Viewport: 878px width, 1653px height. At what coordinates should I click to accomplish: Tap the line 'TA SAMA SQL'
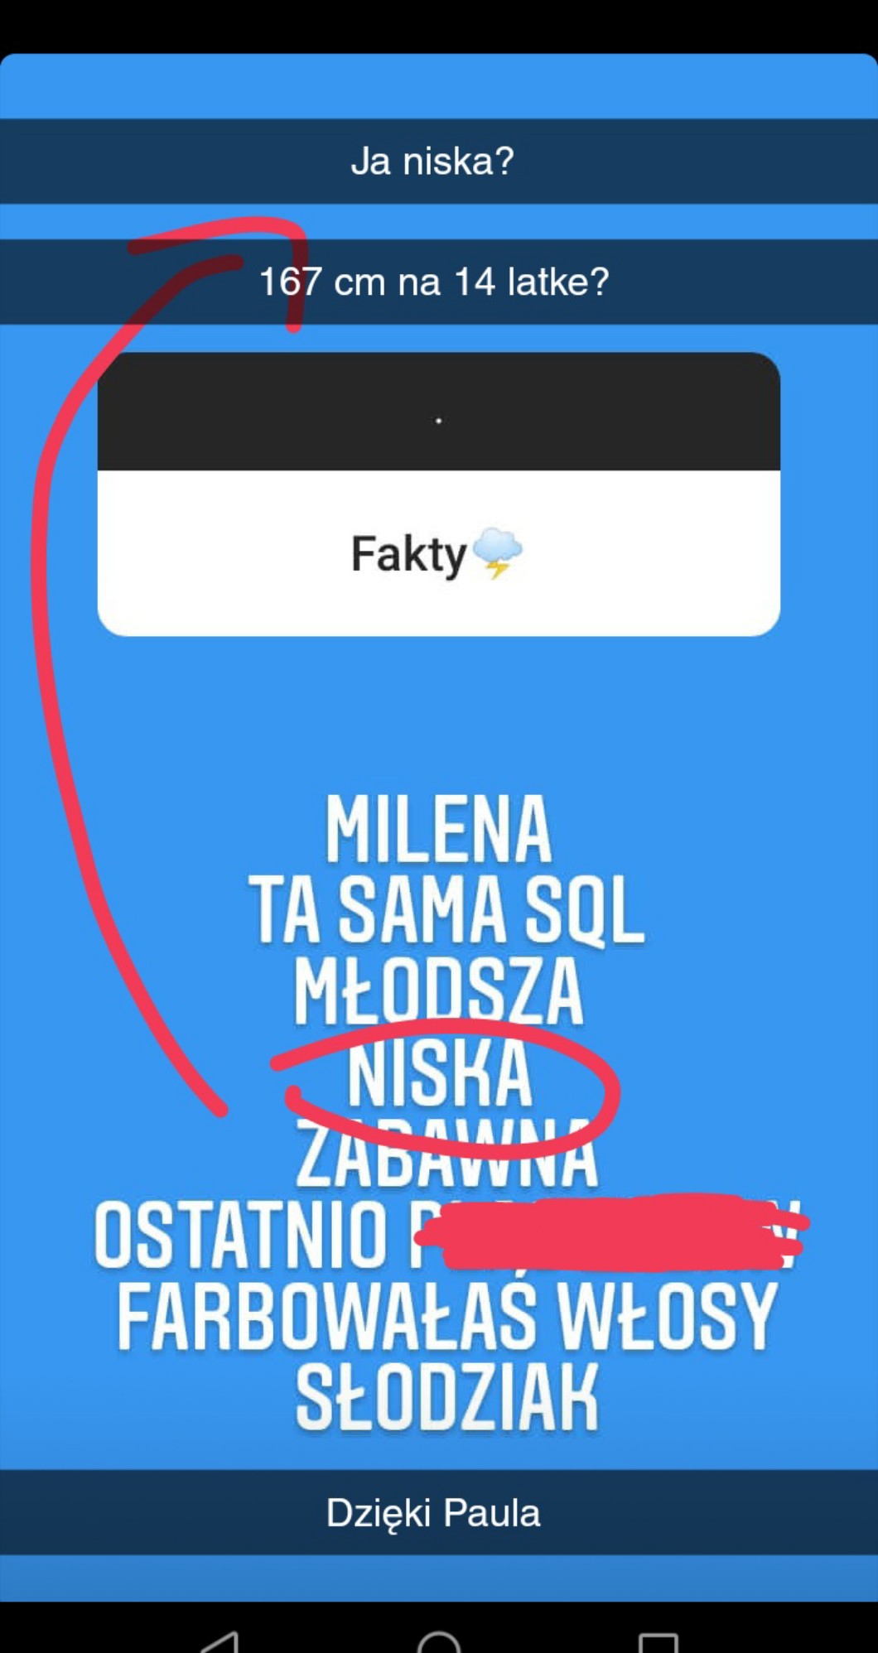tap(446, 909)
